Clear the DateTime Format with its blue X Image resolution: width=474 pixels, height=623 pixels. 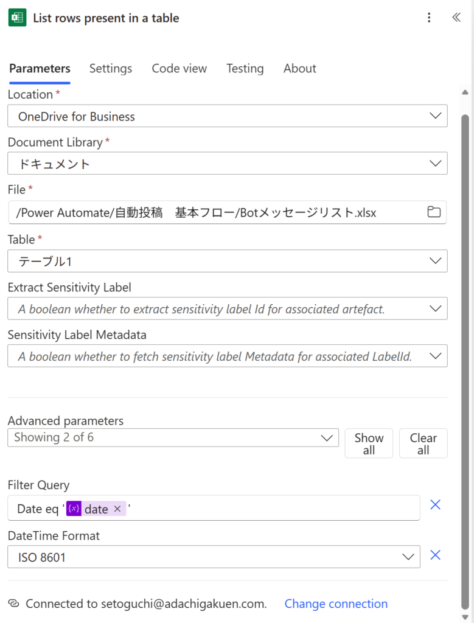click(x=435, y=555)
